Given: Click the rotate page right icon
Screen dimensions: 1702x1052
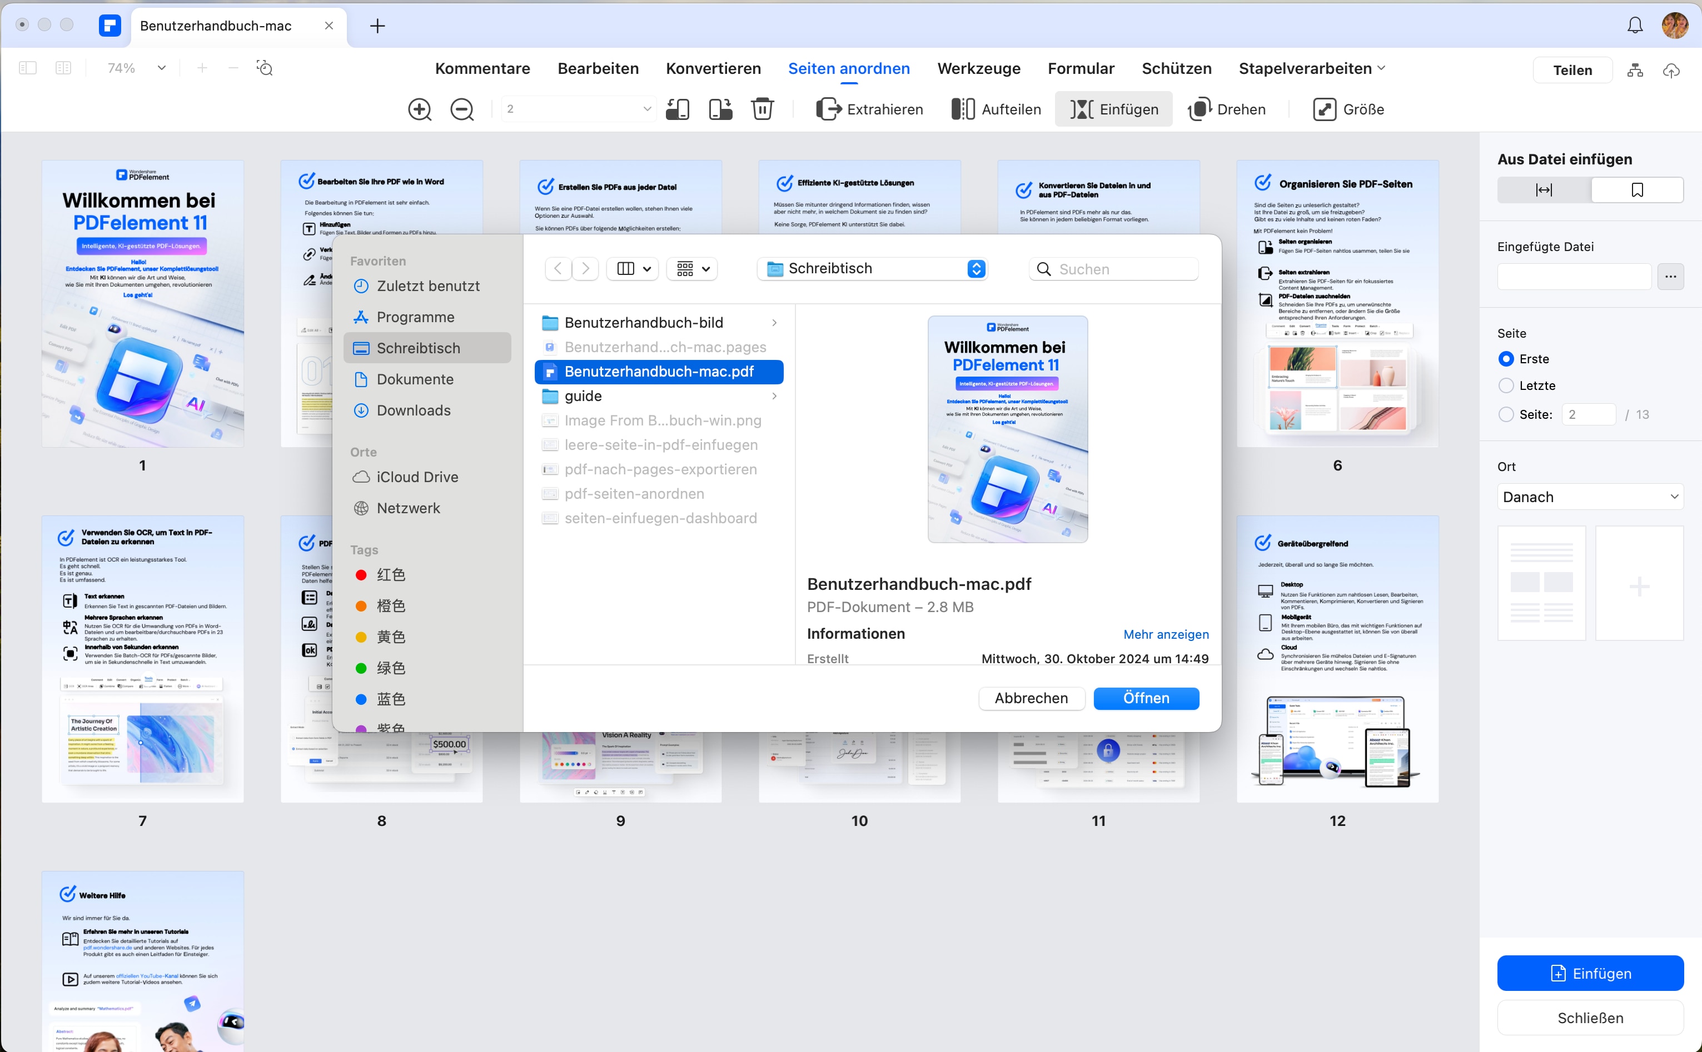Looking at the screenshot, I should (720, 109).
